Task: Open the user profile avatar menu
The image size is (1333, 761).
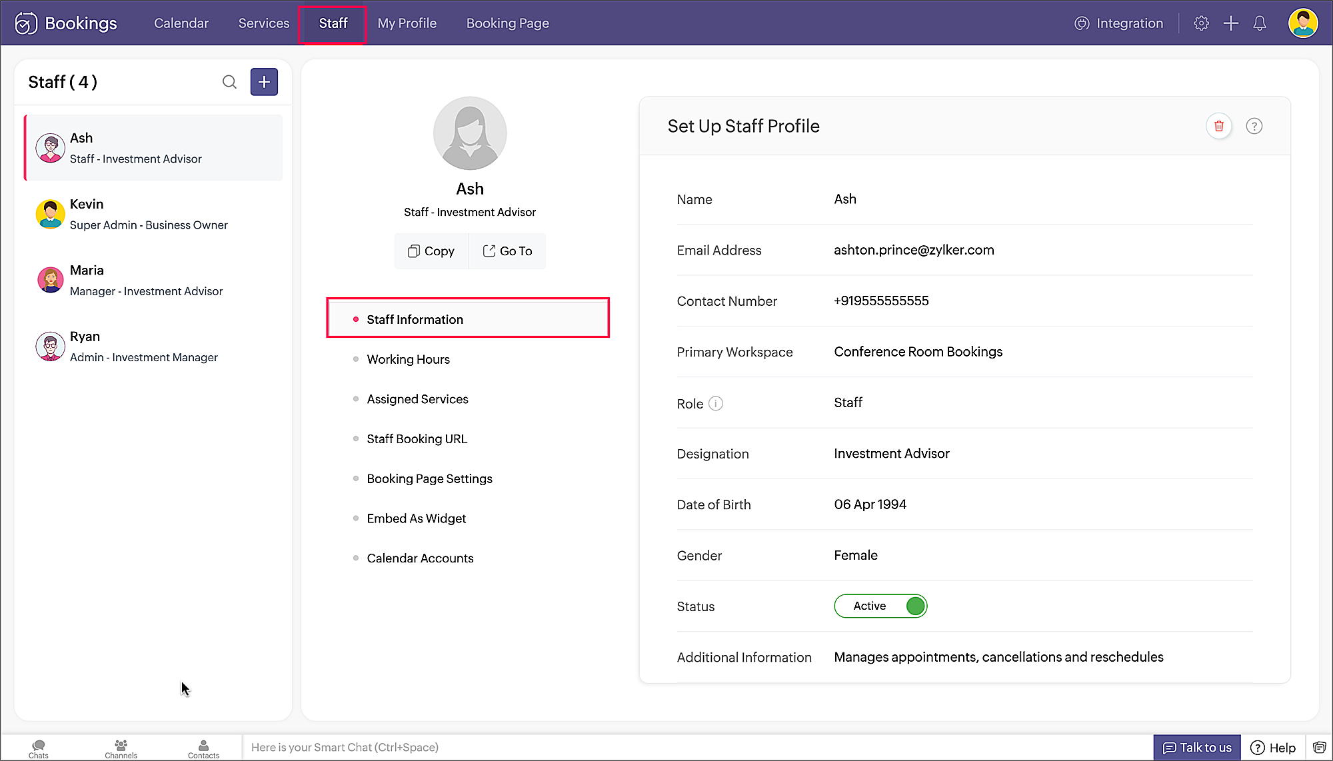Action: coord(1303,23)
